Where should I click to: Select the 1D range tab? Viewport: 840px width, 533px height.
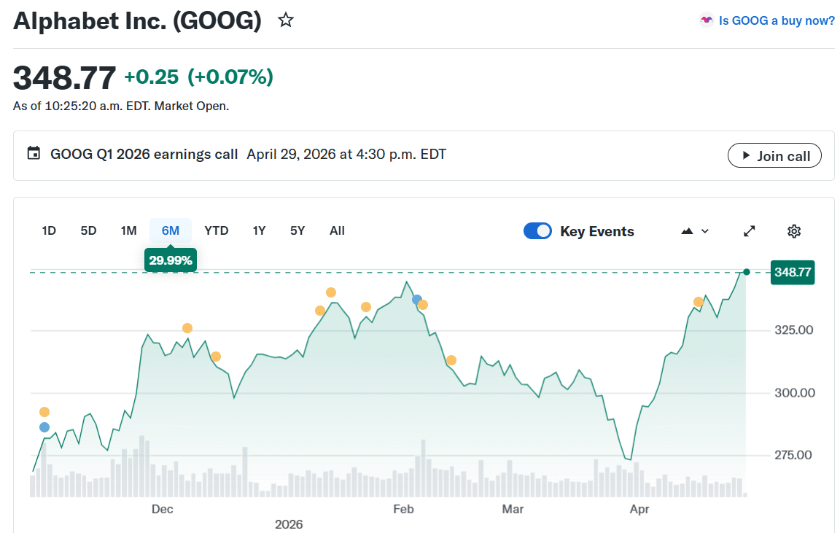coord(49,231)
